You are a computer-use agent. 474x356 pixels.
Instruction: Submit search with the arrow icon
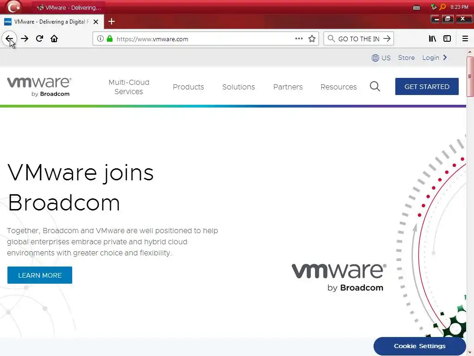(x=387, y=39)
